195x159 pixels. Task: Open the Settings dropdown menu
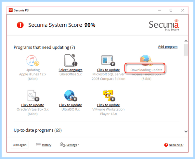(x=73, y=145)
